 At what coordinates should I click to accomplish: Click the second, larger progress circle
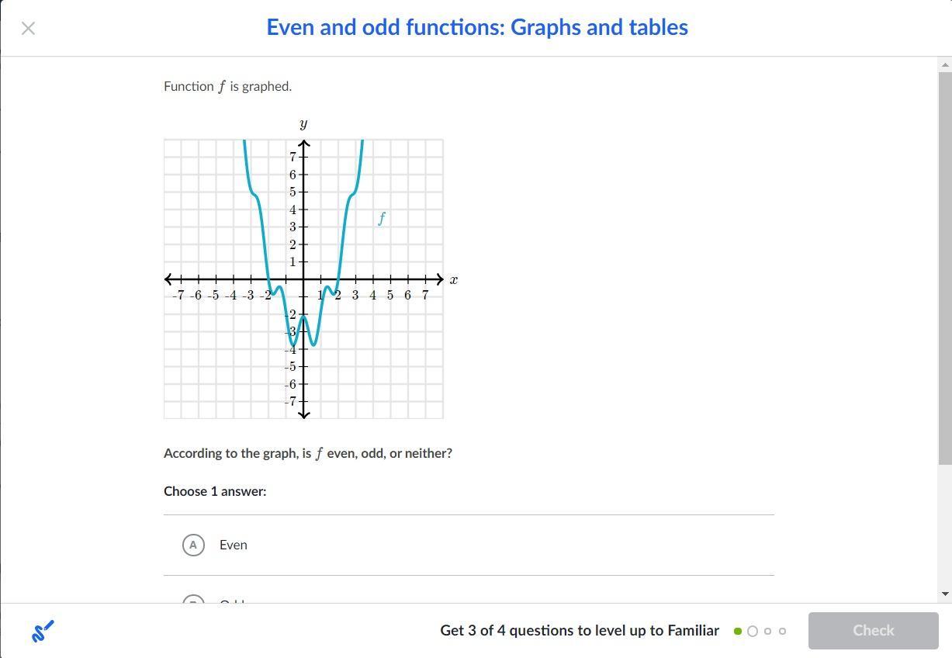tap(752, 631)
